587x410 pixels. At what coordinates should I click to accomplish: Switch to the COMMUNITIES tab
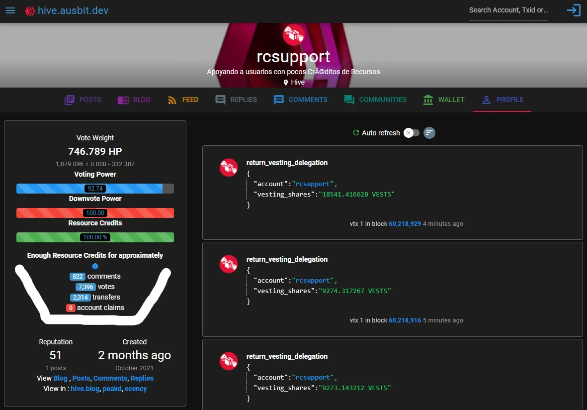(375, 100)
